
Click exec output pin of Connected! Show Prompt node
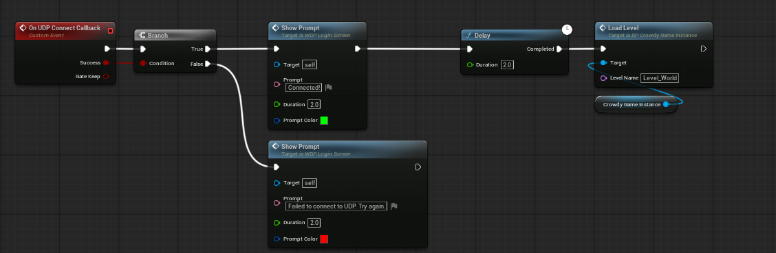[x=358, y=49]
